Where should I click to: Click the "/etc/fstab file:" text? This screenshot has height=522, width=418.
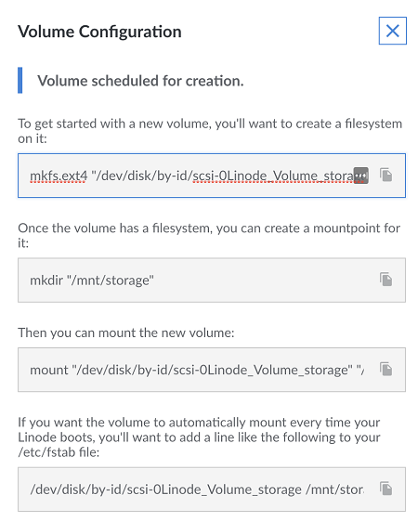coord(59,452)
